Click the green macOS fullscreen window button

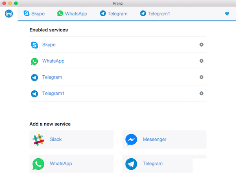[16, 3]
